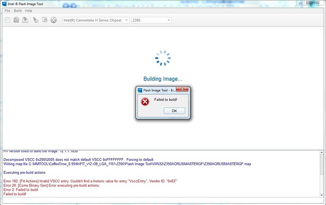
Task: Close the Flash Image Tool error dialog
Action: [182, 89]
